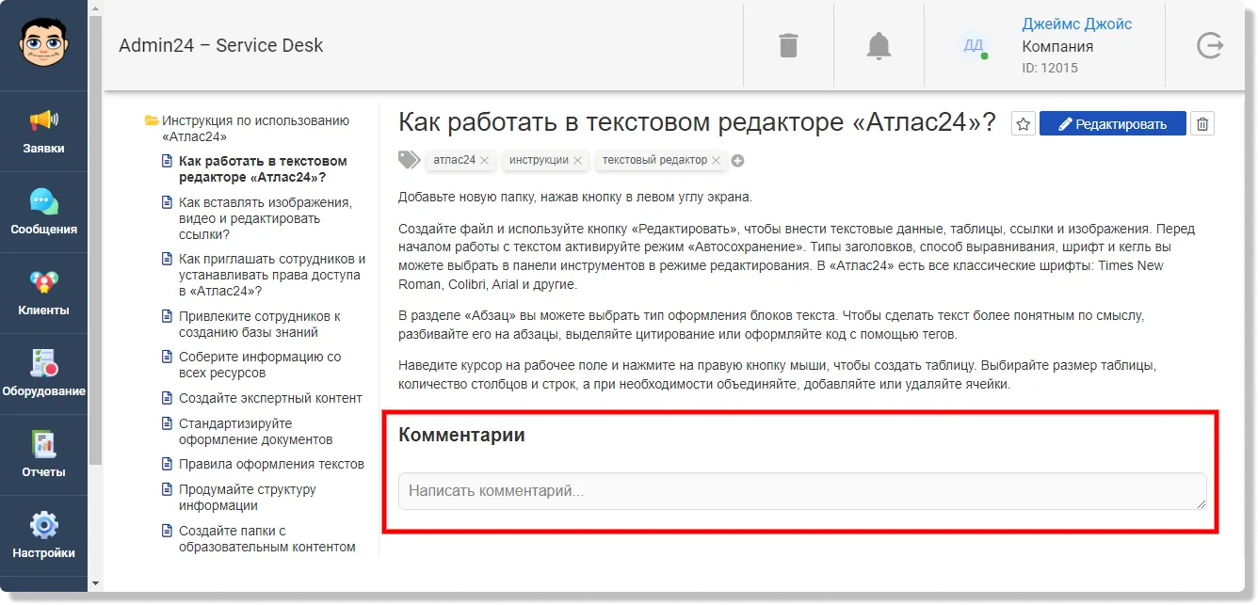Click the Admin24 avatar logo

point(43,41)
